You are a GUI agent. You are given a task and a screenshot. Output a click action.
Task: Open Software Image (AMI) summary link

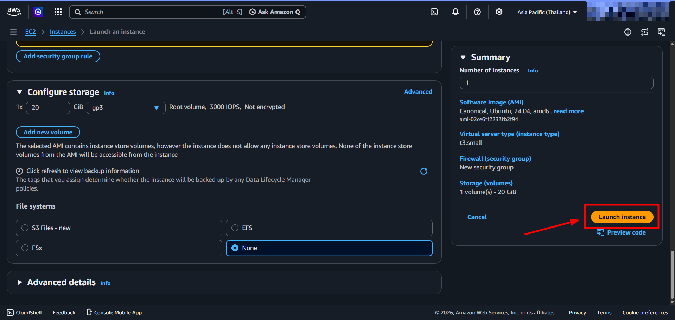pyautogui.click(x=491, y=102)
